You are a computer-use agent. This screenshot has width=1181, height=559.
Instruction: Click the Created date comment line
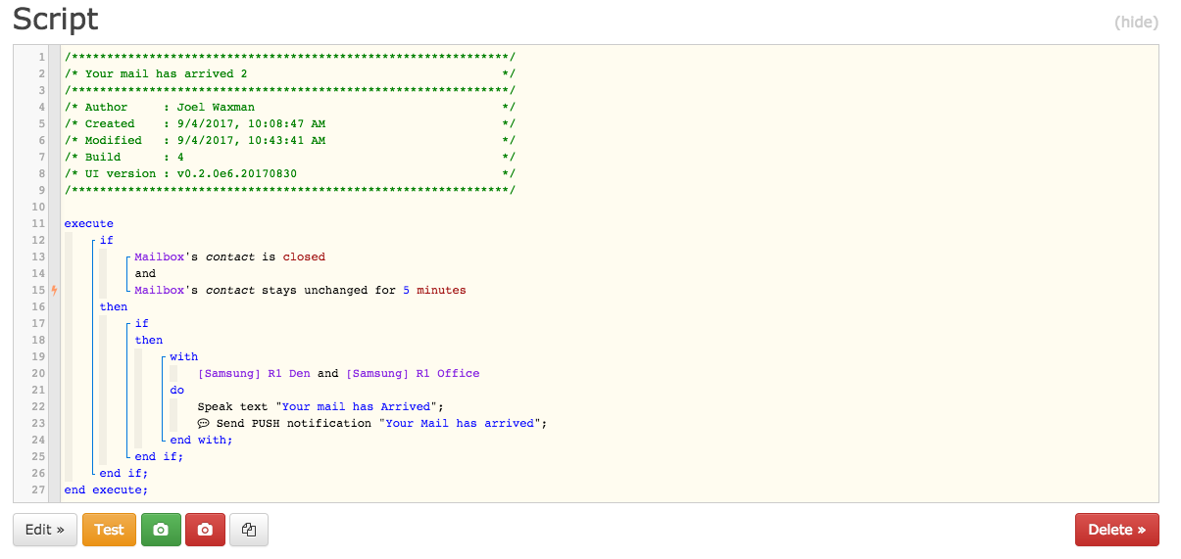tap(290, 123)
